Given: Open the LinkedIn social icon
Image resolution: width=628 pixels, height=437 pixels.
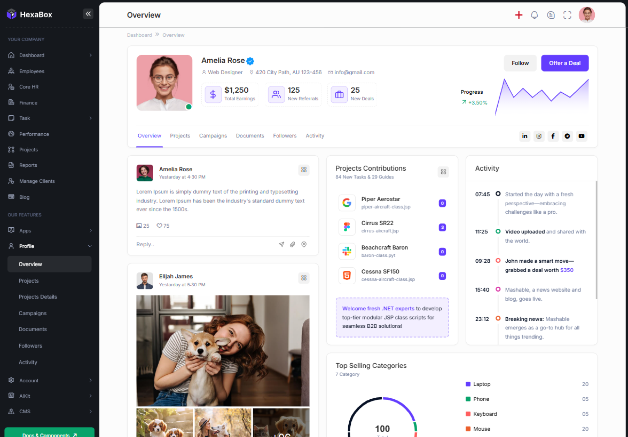Looking at the screenshot, I should (x=525, y=136).
